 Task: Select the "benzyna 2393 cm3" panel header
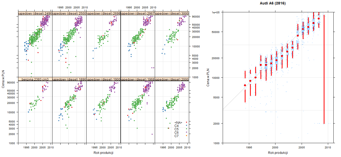pos(35,79)
